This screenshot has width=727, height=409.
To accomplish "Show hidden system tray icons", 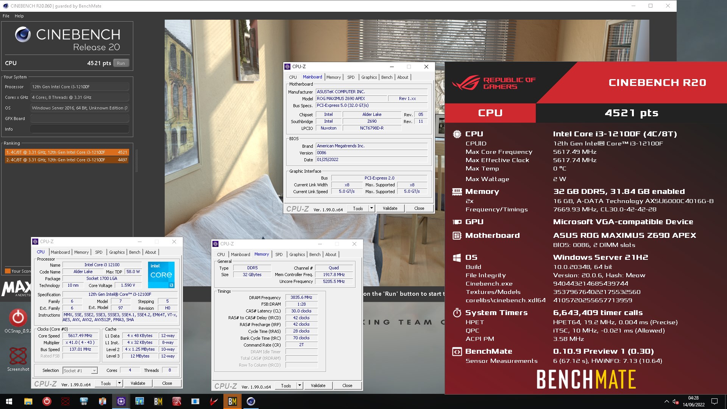I will coord(666,401).
